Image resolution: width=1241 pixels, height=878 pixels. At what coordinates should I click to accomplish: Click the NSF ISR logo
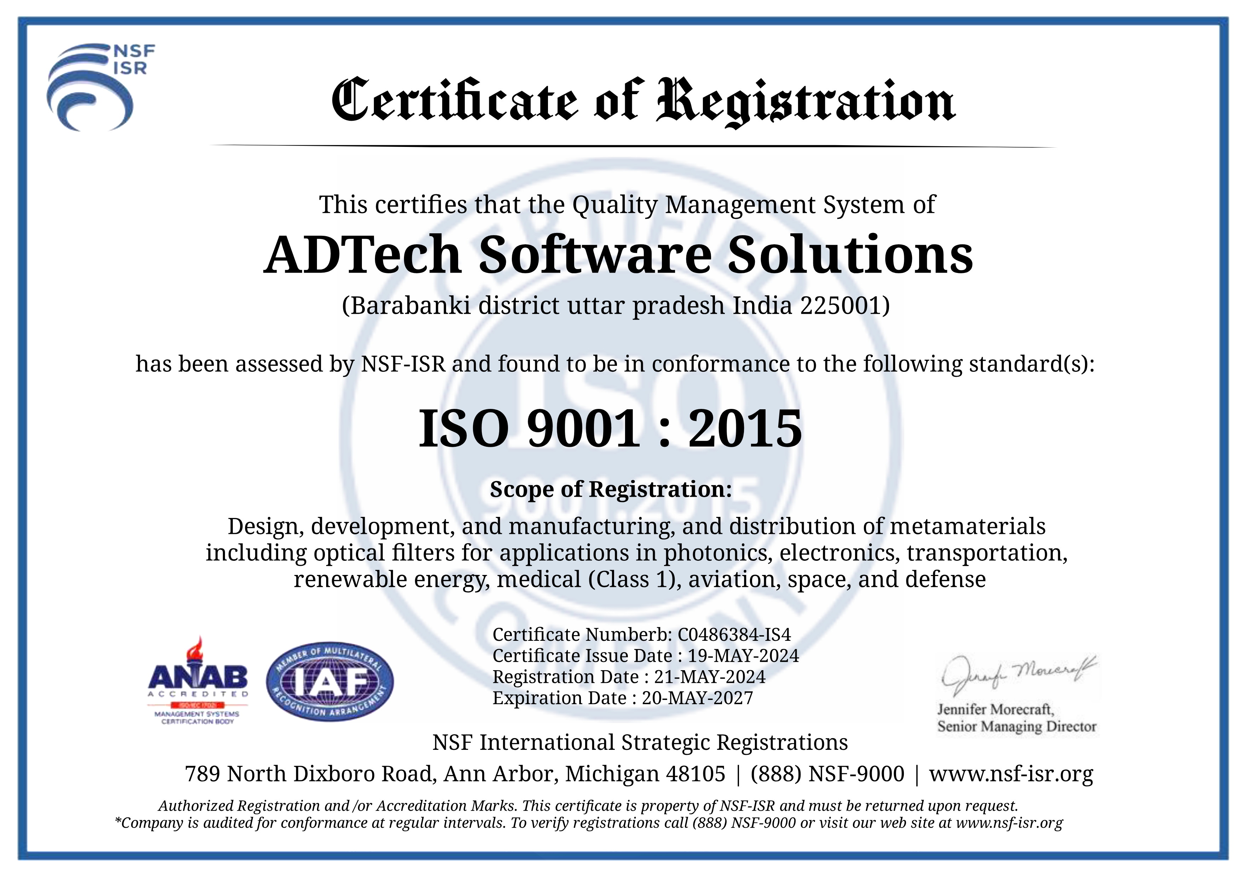pos(101,87)
